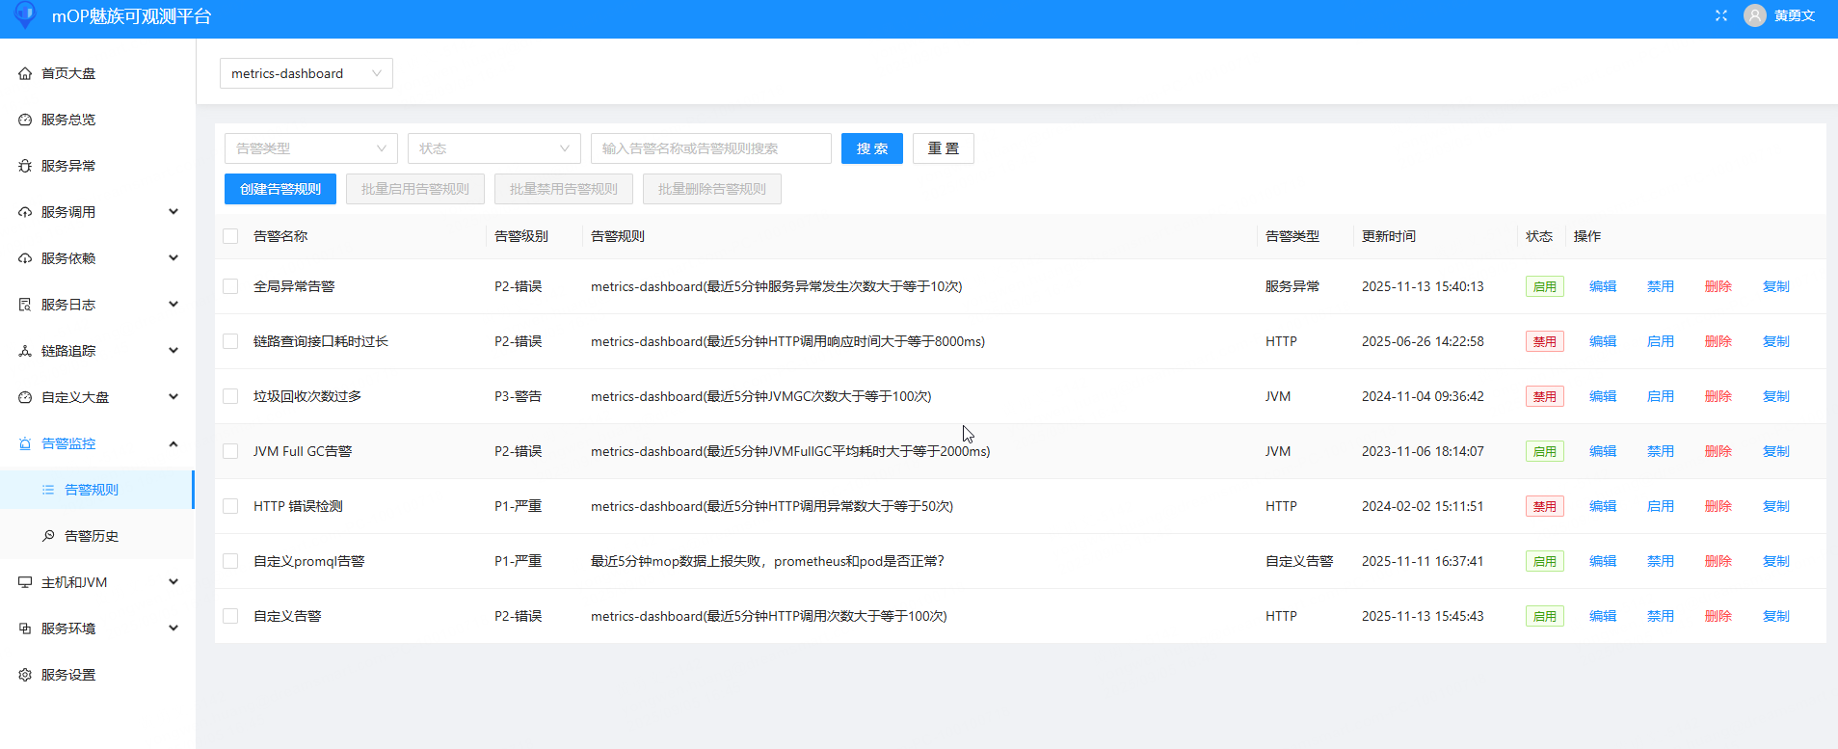
Task: Click the fullscreen icon in top bar
Action: (x=1721, y=15)
